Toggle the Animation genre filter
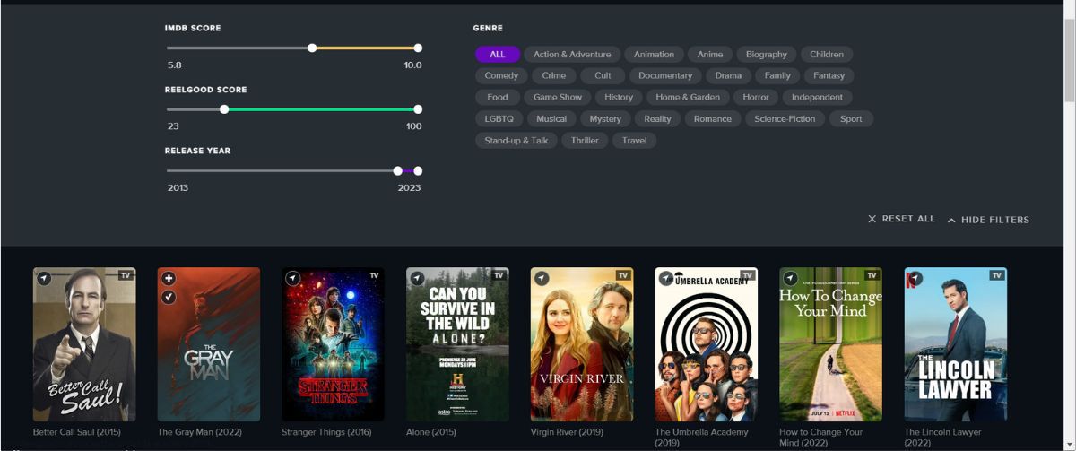Viewport: 1076px width, 451px height. pos(654,55)
